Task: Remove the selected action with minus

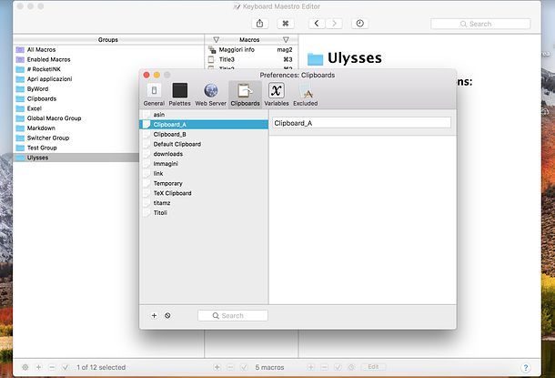Action: point(324,367)
